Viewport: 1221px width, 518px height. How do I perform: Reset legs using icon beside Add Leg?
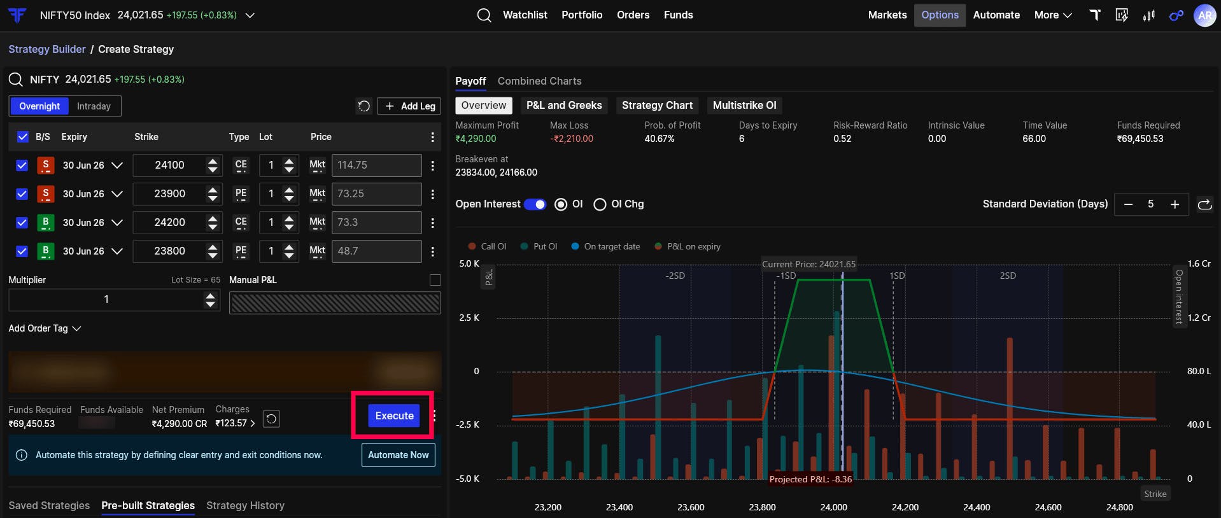tap(364, 106)
